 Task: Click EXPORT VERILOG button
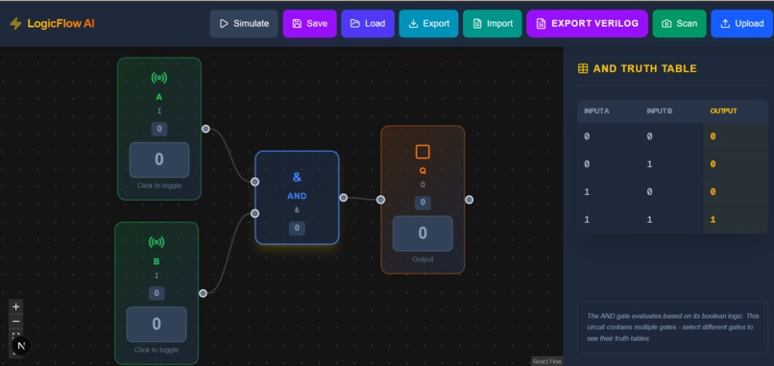(587, 24)
